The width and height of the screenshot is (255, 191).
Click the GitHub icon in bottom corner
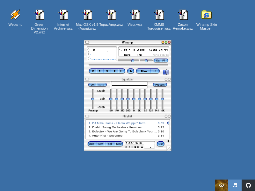(248, 185)
